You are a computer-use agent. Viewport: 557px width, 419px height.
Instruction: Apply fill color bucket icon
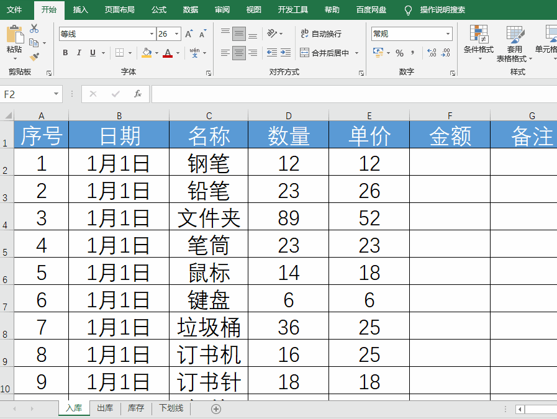[x=147, y=53]
